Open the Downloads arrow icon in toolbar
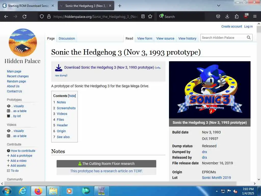The image size is (261, 196). 227,16
